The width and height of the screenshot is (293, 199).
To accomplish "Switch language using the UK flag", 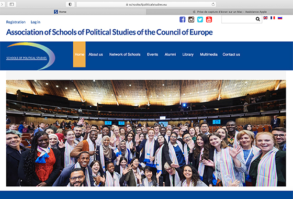I will (265, 18).
